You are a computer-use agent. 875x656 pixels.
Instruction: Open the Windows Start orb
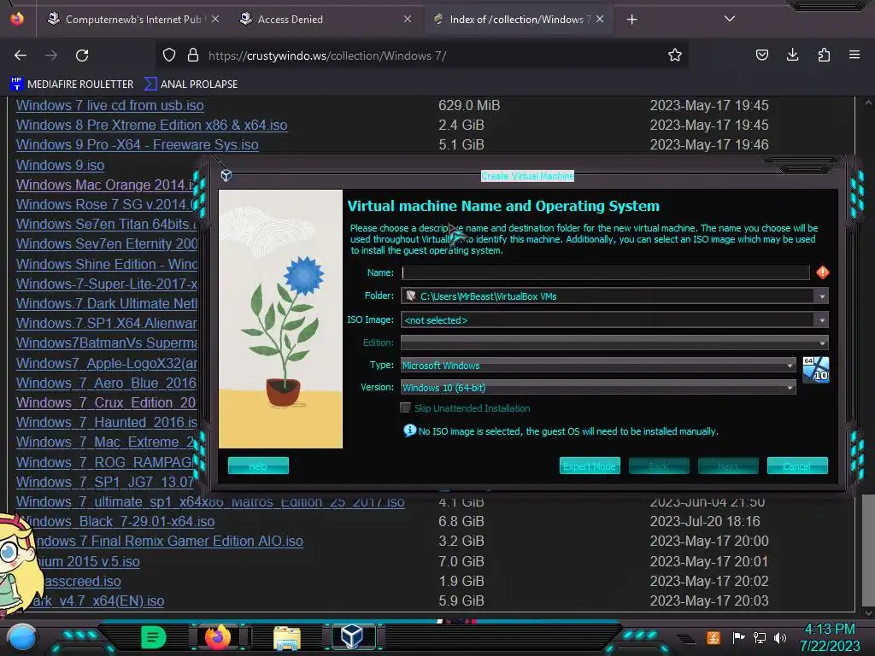point(21,637)
